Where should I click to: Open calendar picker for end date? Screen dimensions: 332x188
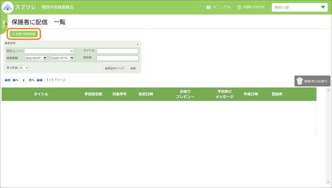(72, 58)
